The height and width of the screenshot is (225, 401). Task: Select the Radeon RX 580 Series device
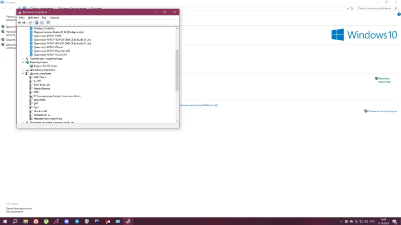45,66
